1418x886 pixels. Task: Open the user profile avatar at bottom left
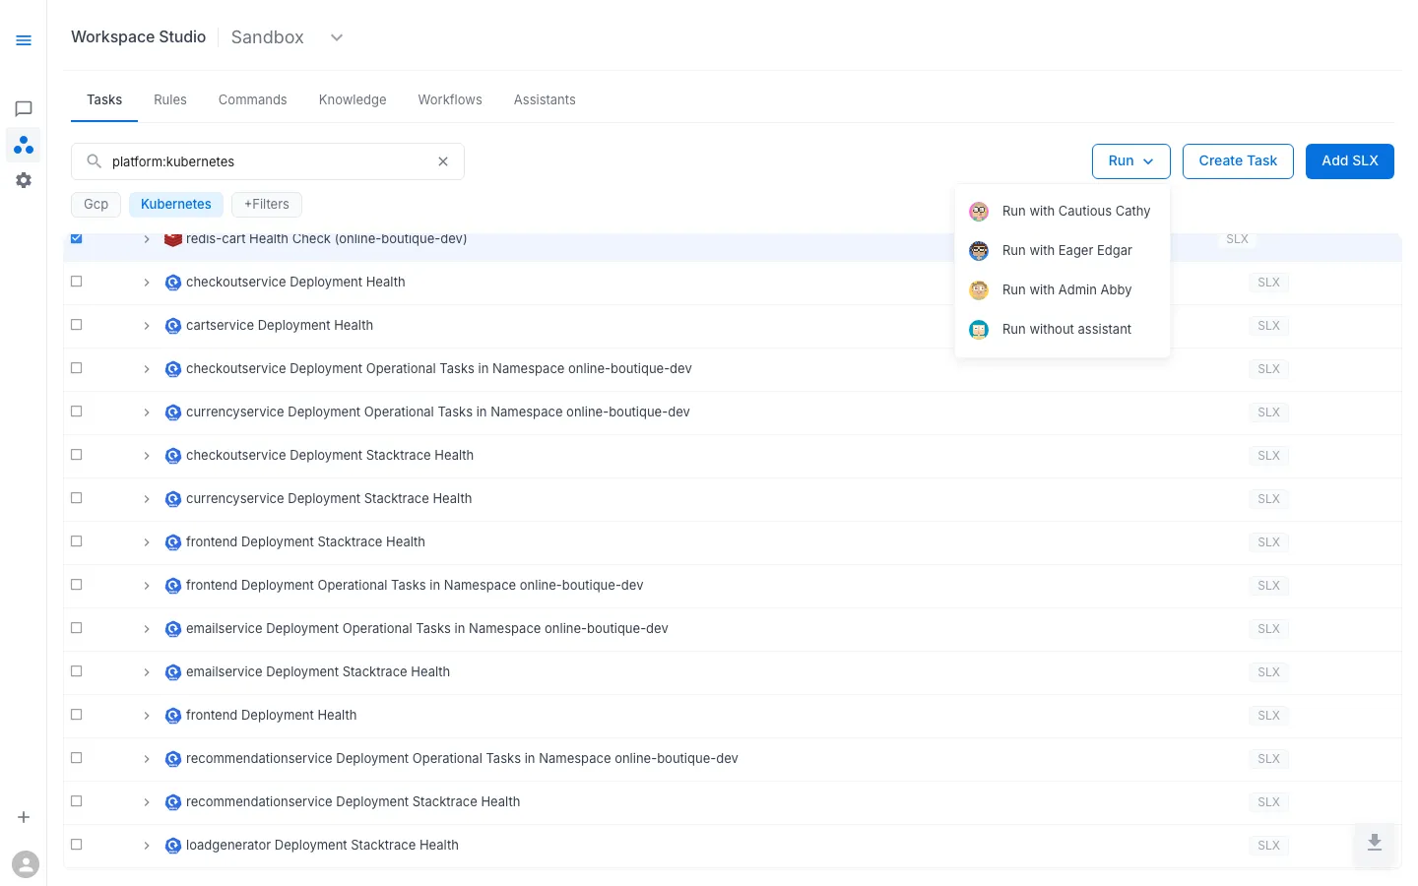point(26,863)
